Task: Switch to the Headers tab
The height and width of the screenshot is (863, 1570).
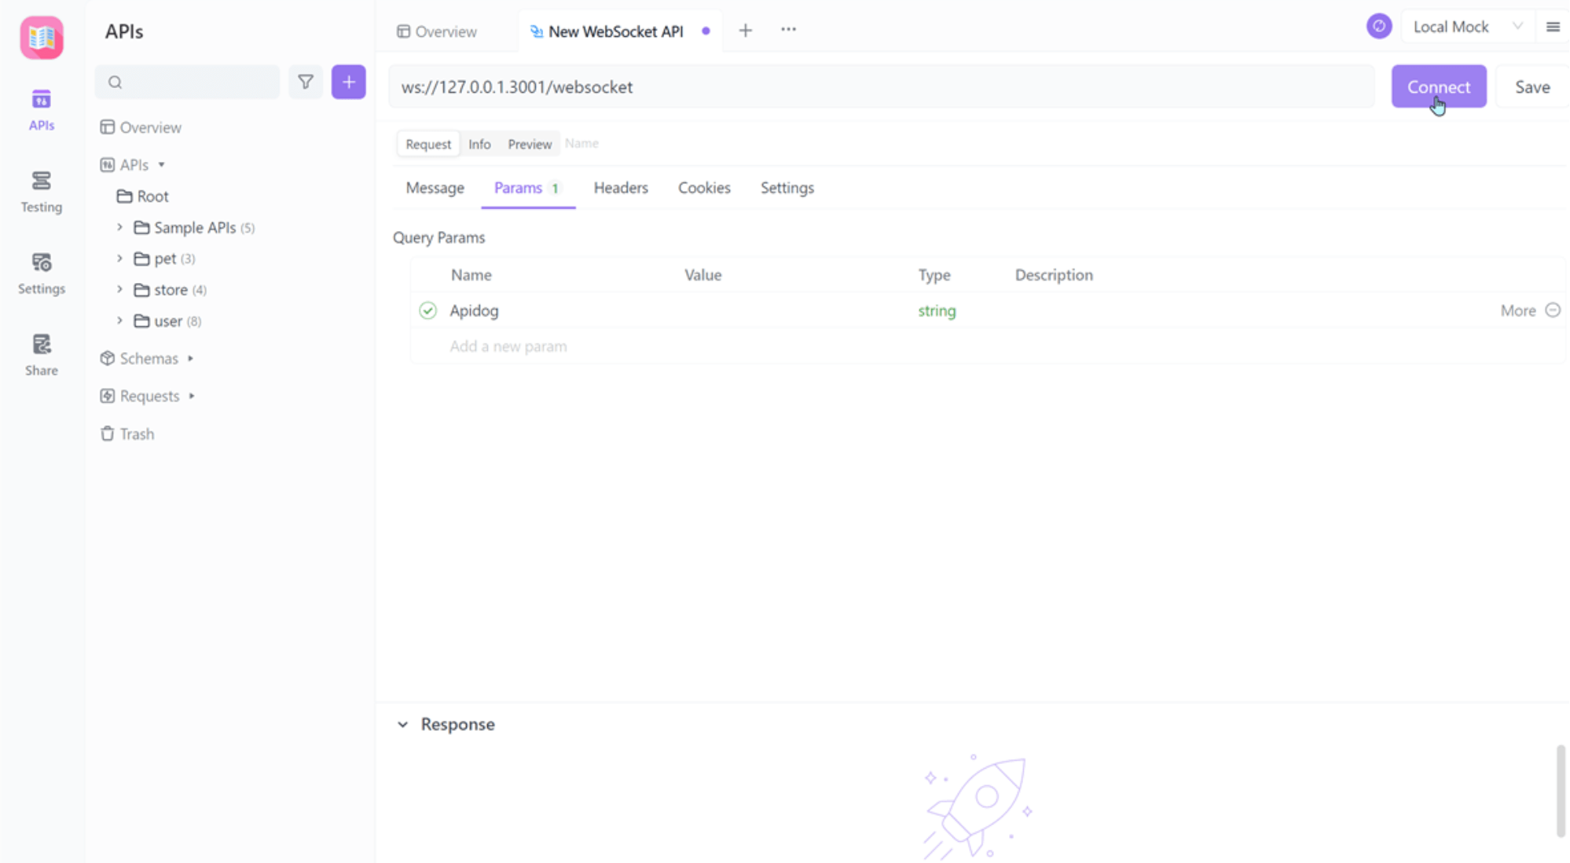Action: [x=620, y=187]
